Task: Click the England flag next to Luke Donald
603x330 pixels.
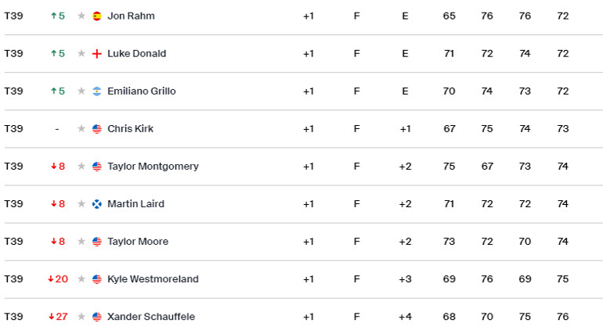Action: [97, 54]
